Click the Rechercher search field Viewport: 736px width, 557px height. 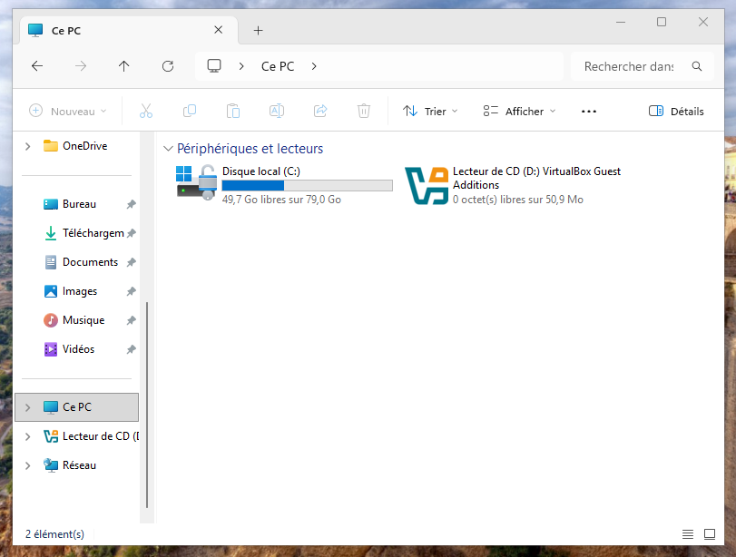628,66
